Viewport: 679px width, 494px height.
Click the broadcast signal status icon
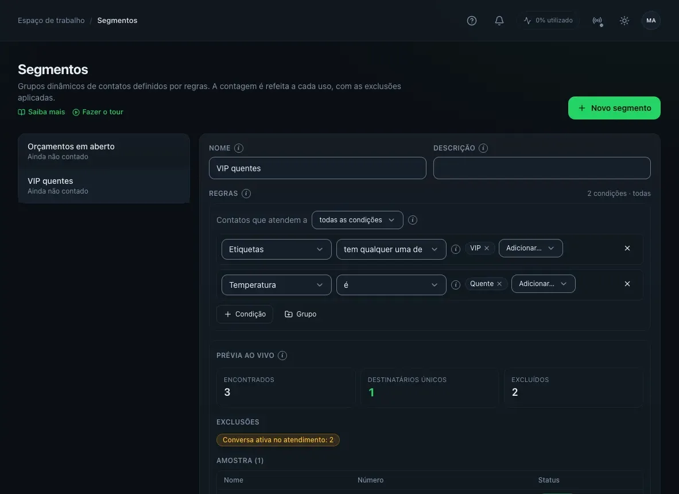pyautogui.click(x=597, y=20)
